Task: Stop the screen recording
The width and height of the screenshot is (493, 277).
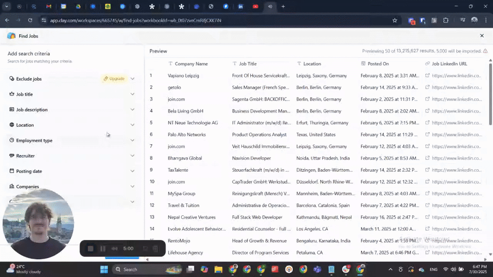Action: (91, 249)
